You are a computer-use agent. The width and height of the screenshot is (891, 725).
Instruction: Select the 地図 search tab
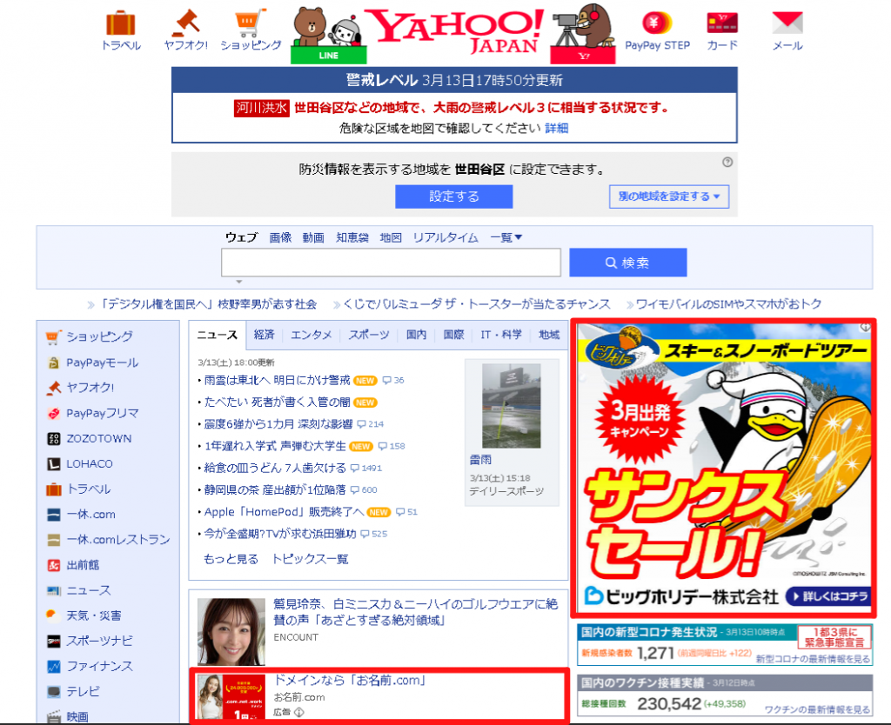click(391, 237)
